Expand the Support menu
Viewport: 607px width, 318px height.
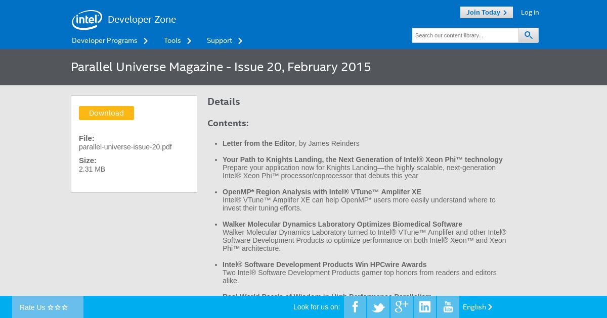point(225,40)
